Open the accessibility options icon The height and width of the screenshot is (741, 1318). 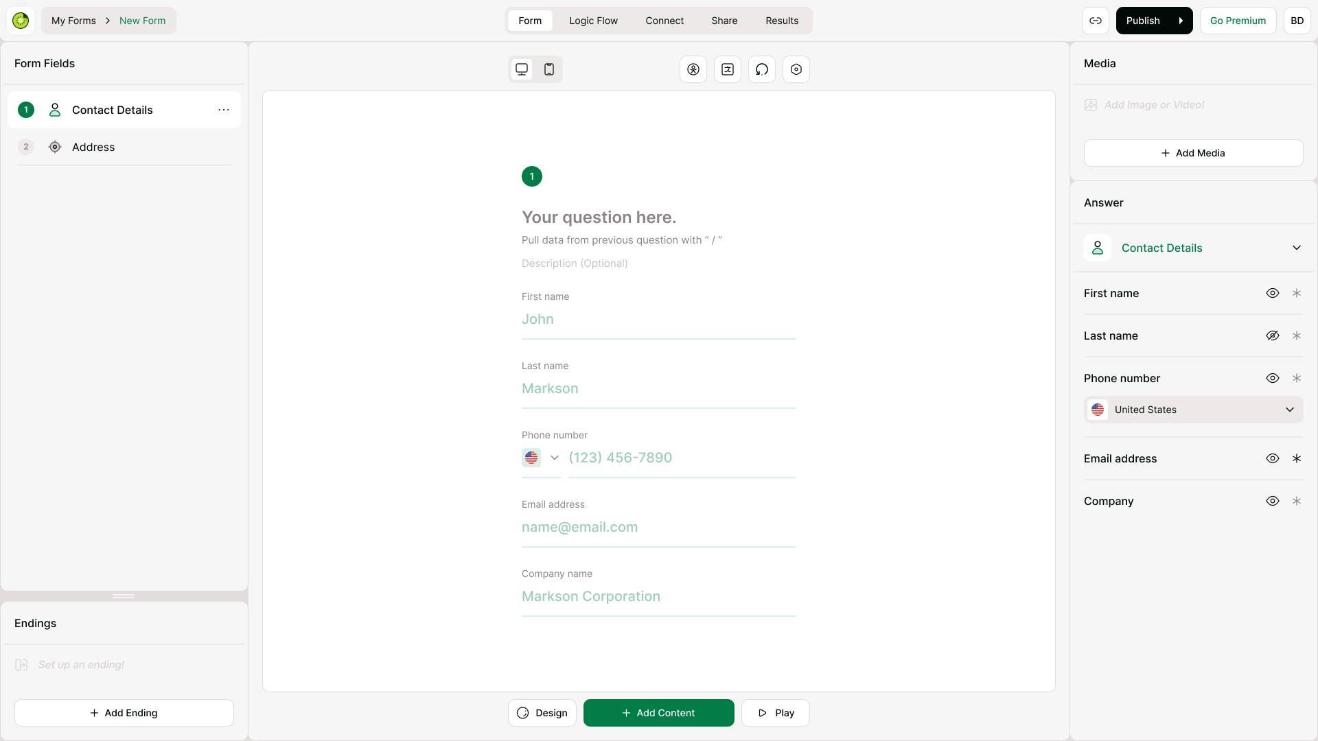pyautogui.click(x=693, y=69)
